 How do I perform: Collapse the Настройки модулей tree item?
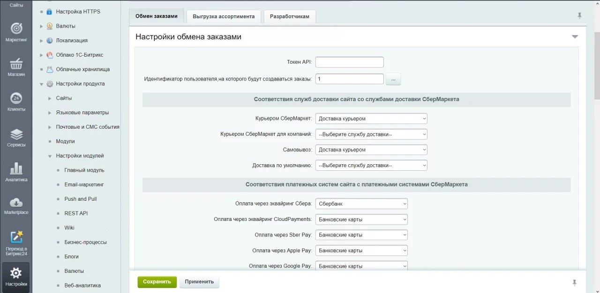pyautogui.click(x=50, y=156)
